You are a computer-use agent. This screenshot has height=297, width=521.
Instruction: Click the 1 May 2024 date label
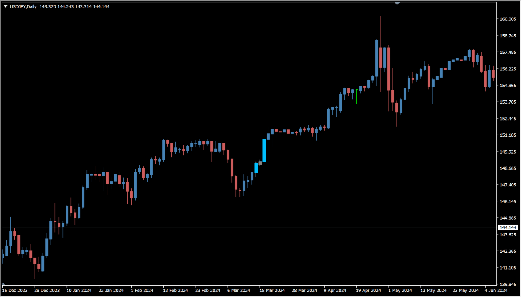(x=400, y=291)
